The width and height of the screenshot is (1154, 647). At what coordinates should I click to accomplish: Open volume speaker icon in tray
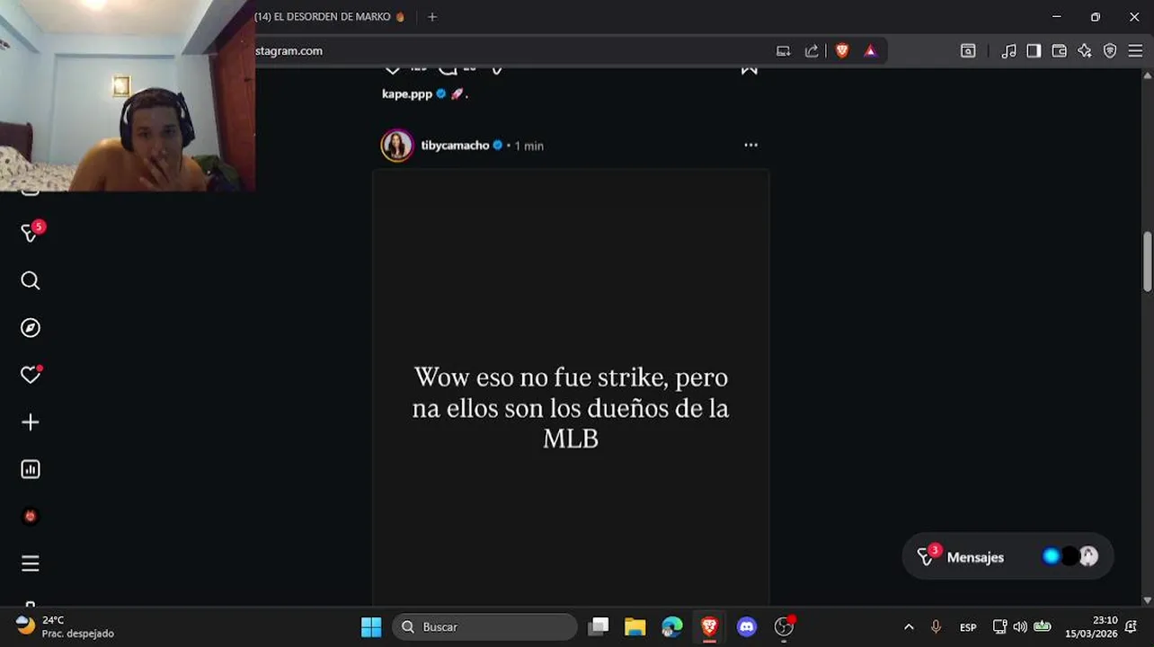pos(1020,627)
